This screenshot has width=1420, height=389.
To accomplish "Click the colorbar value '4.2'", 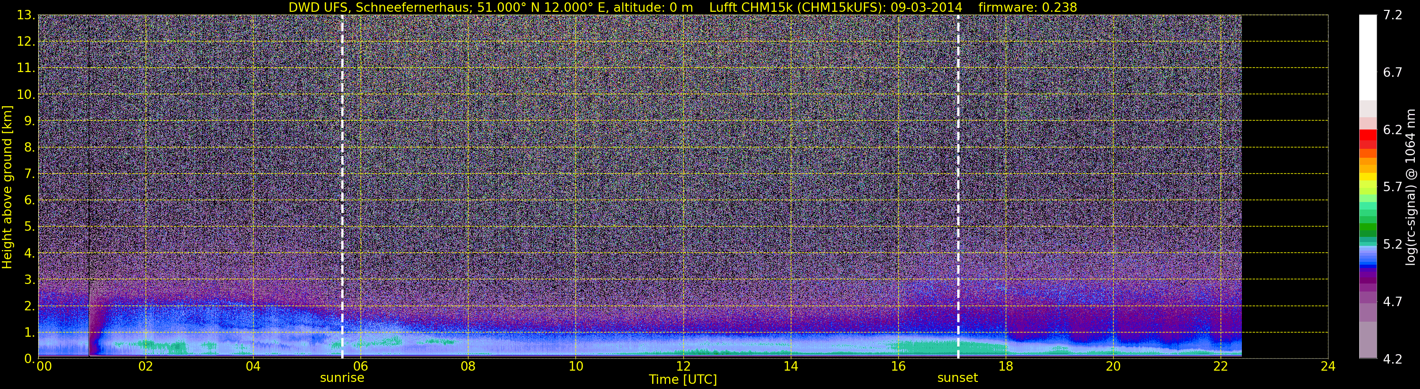I will 1393,359.
